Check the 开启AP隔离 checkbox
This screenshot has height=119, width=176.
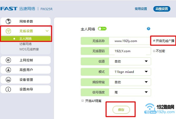(x=82, y=101)
